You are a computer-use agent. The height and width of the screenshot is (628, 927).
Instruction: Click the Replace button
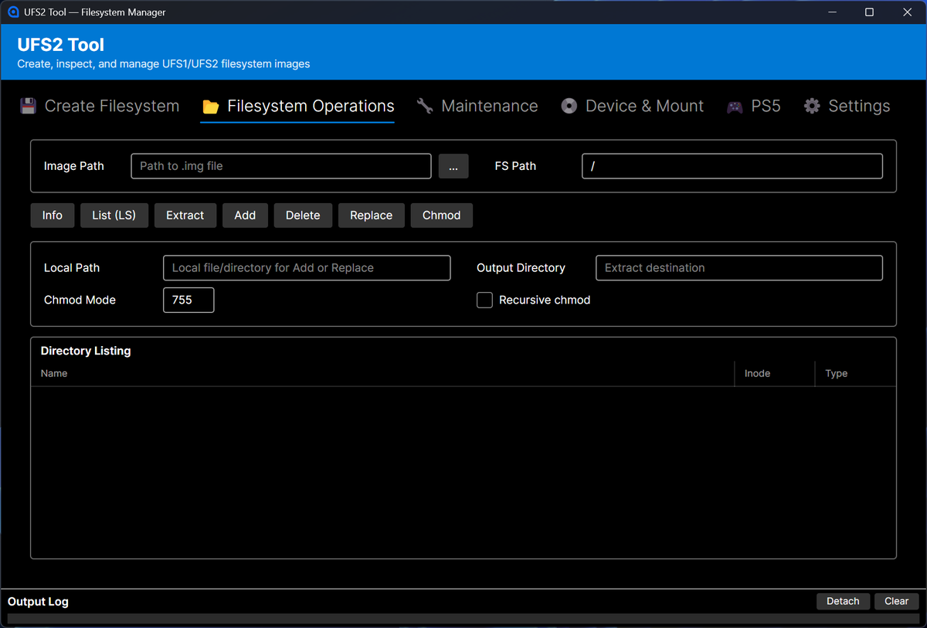click(372, 216)
